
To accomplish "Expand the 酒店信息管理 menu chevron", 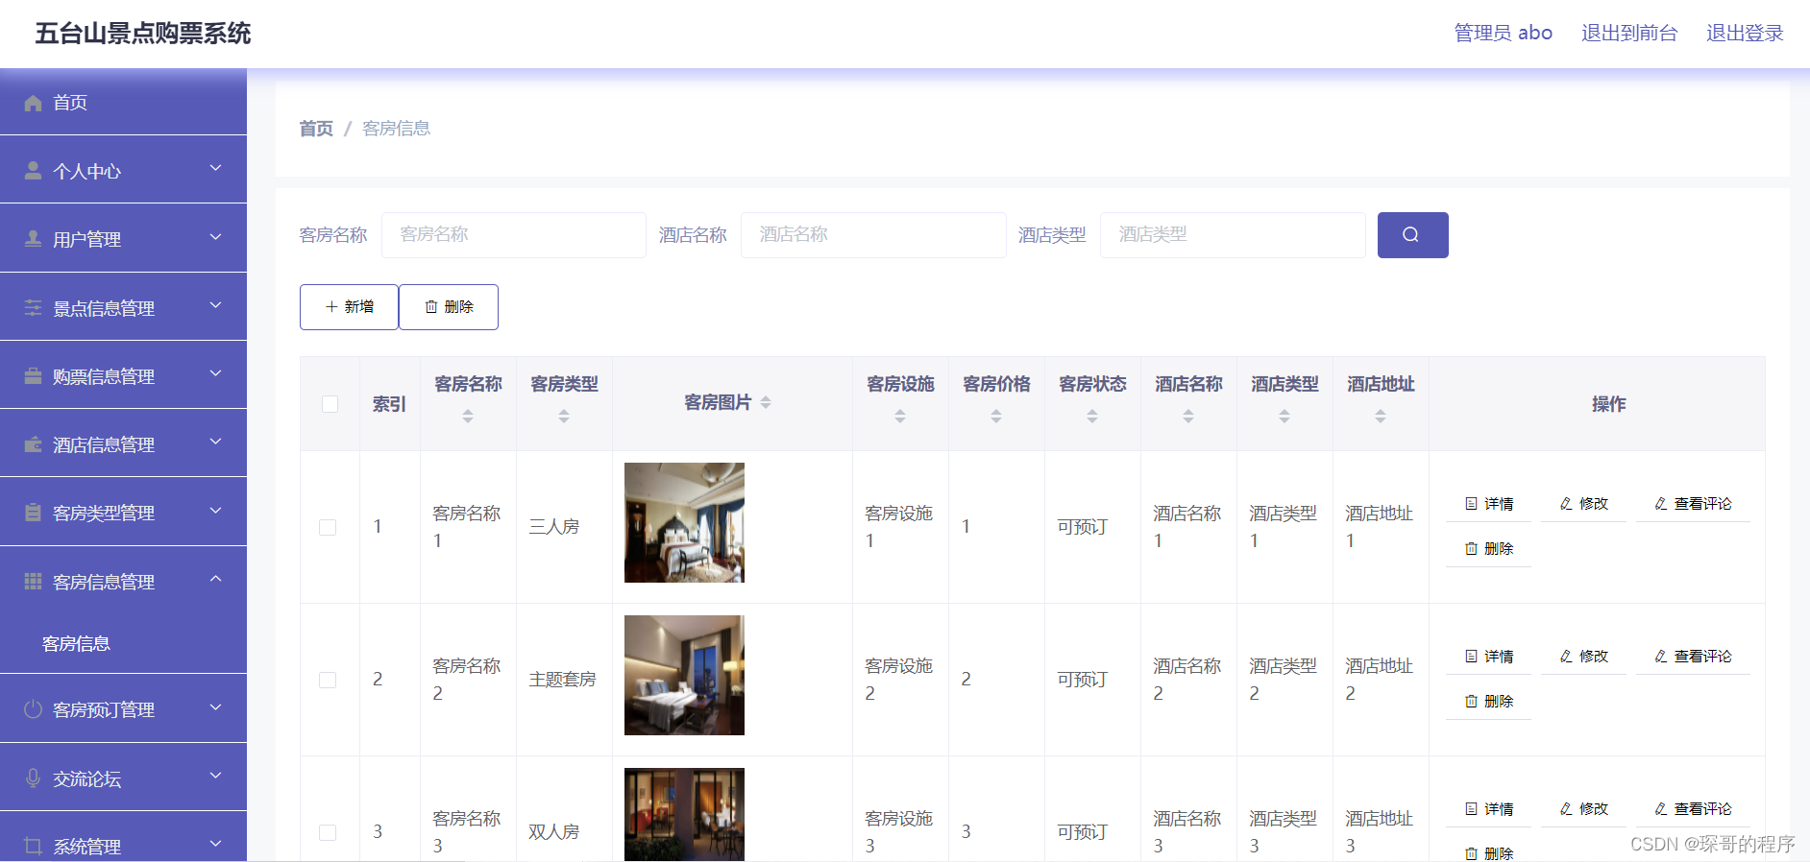I will click(215, 443).
